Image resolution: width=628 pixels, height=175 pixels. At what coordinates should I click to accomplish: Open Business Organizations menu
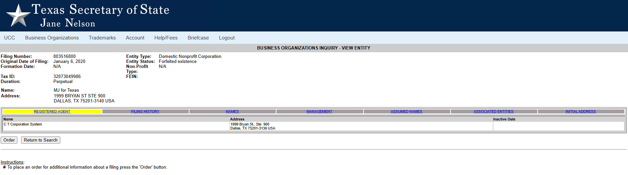click(52, 38)
